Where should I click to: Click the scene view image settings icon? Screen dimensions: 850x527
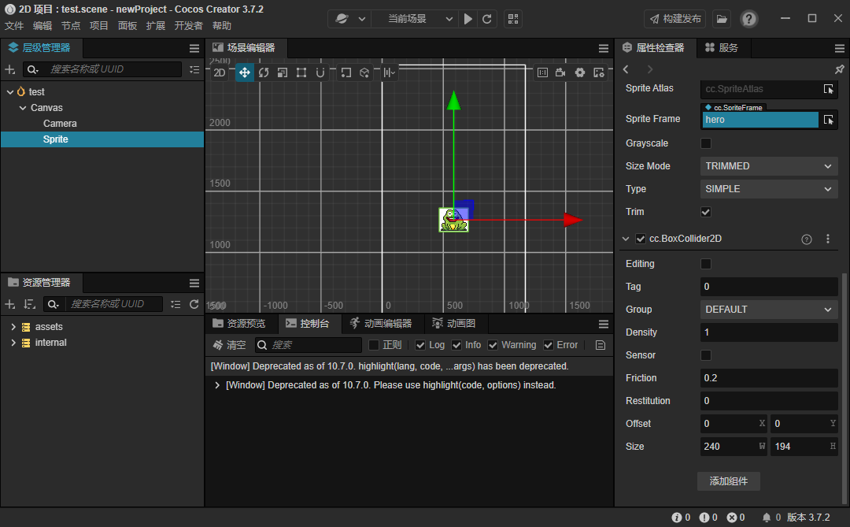pos(598,72)
